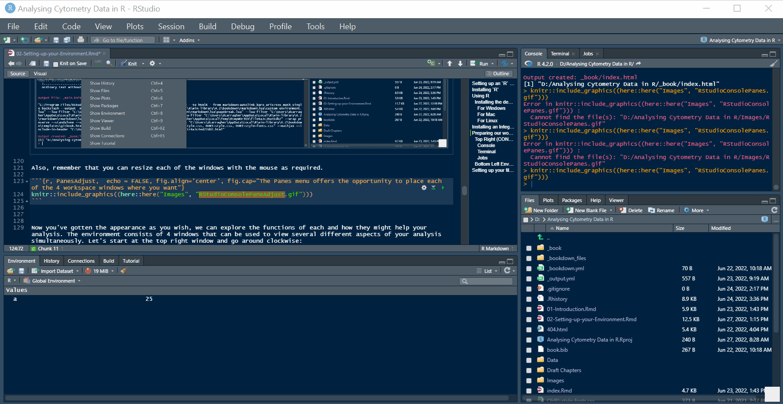Refresh the Environment pane
This screenshot has height=404, width=783.
tap(507, 270)
